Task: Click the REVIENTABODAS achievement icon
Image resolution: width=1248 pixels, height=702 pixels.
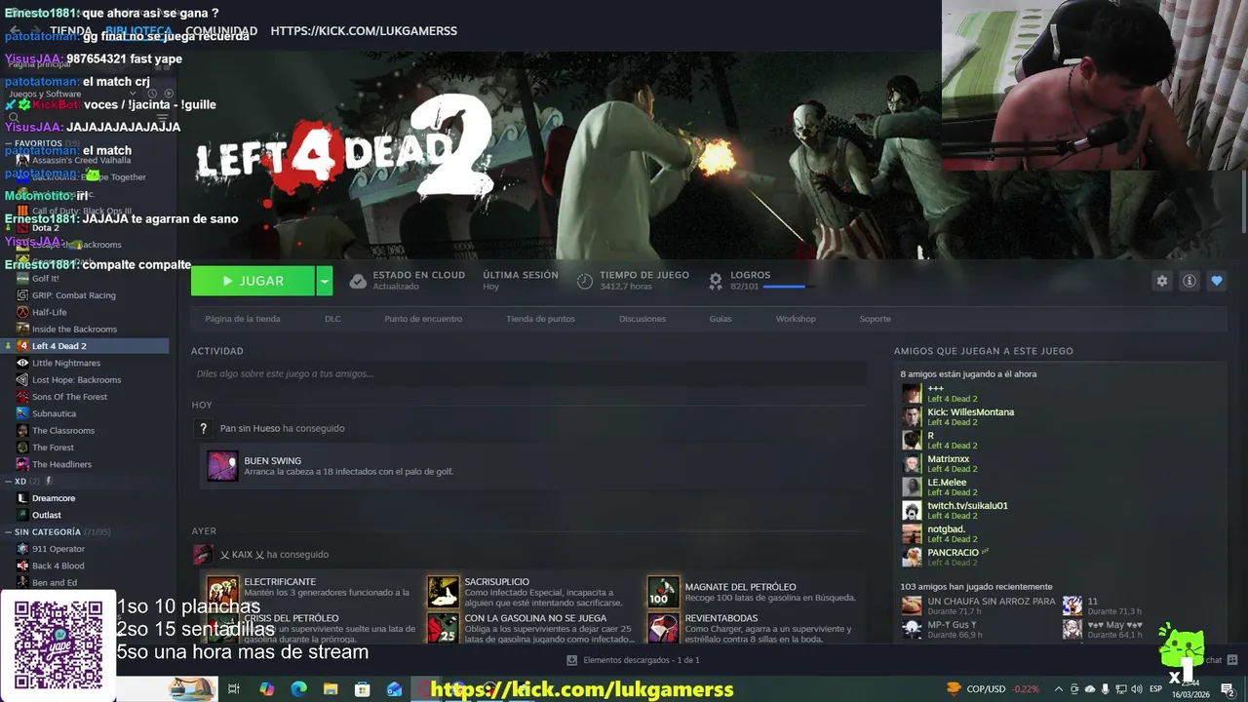Action: coord(663,627)
